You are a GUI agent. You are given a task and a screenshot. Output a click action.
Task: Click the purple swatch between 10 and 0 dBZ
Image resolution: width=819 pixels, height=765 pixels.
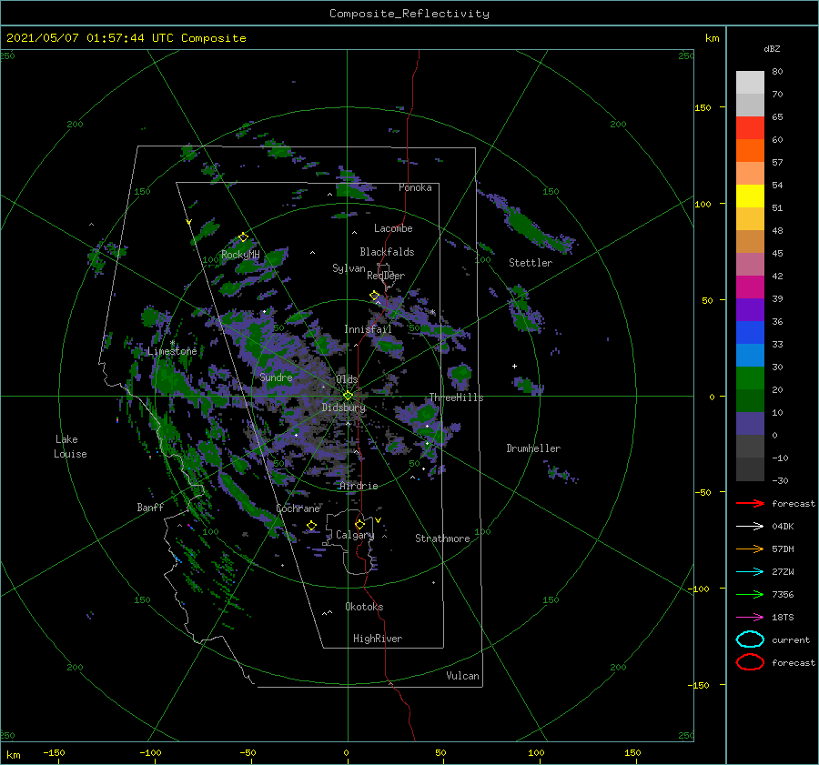click(750, 424)
